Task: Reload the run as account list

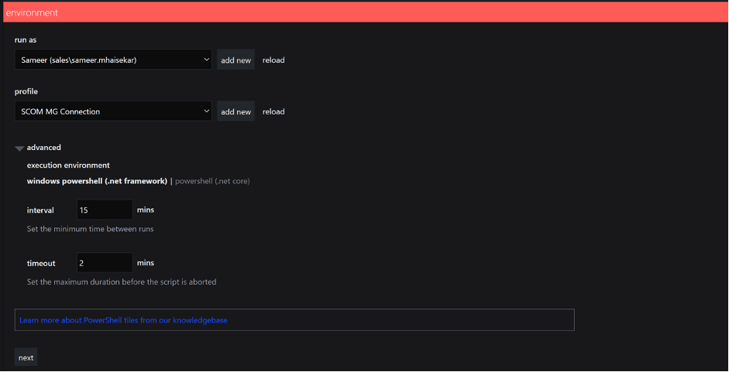Action: [x=273, y=60]
